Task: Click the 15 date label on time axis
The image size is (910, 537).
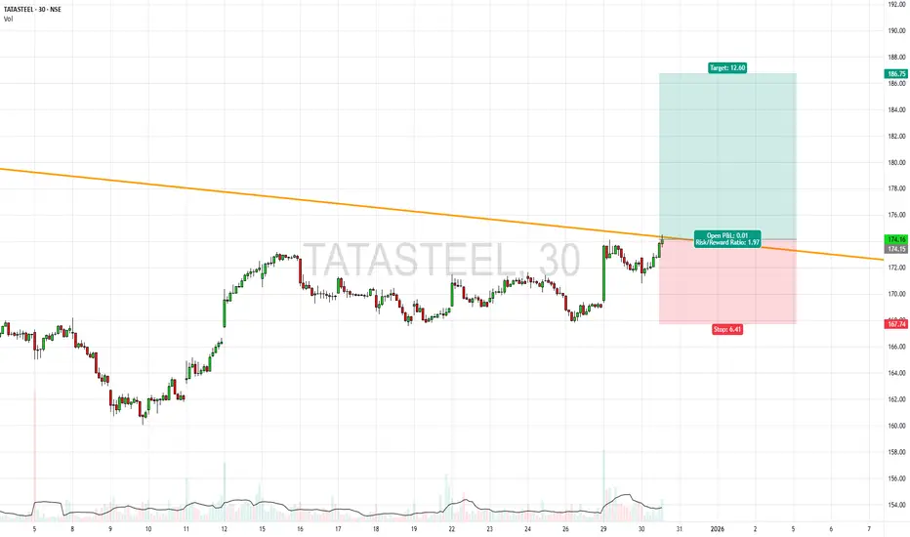Action: tap(263, 529)
